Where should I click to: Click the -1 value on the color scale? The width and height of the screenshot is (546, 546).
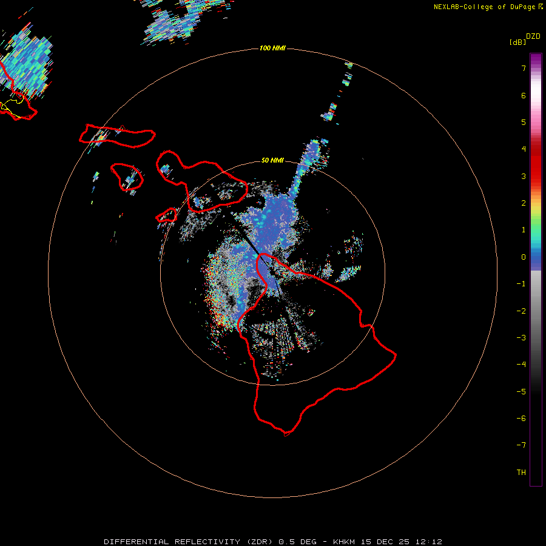pos(521,284)
